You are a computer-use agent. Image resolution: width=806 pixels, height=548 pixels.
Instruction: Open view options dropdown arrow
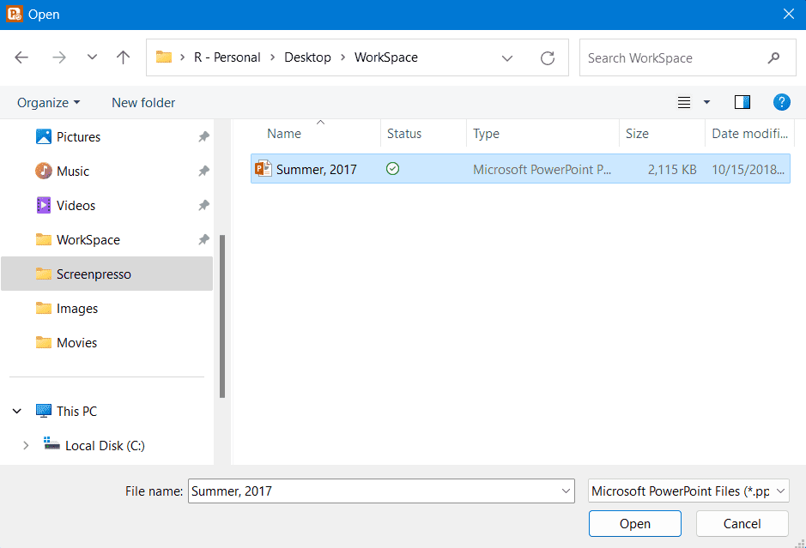click(706, 103)
